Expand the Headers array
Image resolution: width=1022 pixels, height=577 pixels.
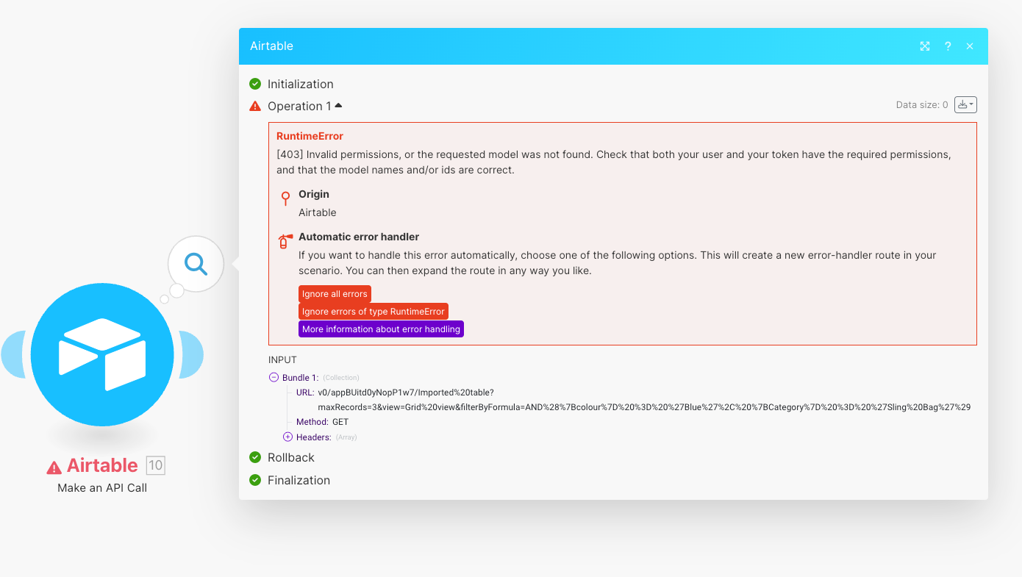coord(288,437)
